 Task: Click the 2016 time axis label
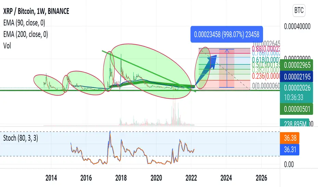(x=86, y=178)
